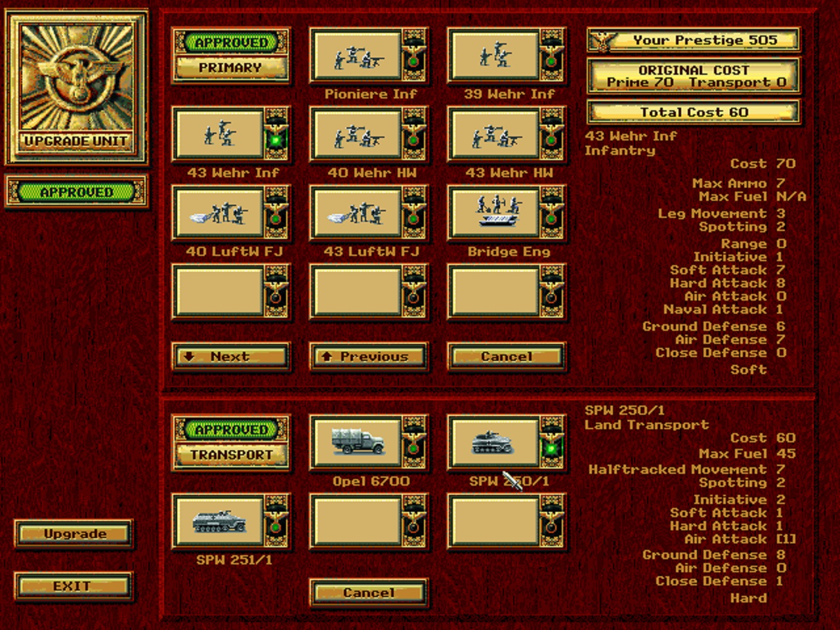Cancel the primary unit selection
The height and width of the screenshot is (630, 840).
pos(507,357)
